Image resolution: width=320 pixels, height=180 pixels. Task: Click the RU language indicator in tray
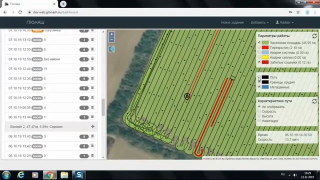(x=283, y=174)
